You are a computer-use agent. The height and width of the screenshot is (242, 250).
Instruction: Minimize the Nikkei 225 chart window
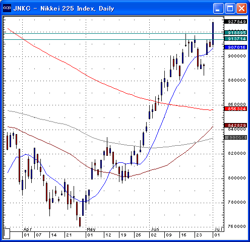pyautogui.click(x=218, y=8)
